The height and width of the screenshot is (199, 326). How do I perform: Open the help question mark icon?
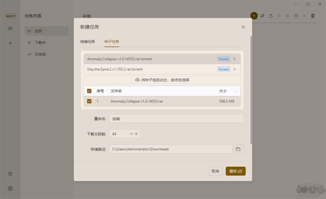10,174
